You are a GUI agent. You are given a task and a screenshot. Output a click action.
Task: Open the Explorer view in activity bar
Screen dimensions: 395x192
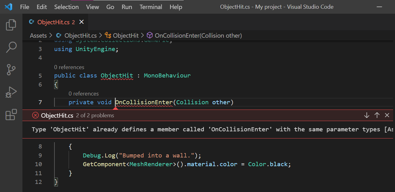click(x=11, y=25)
